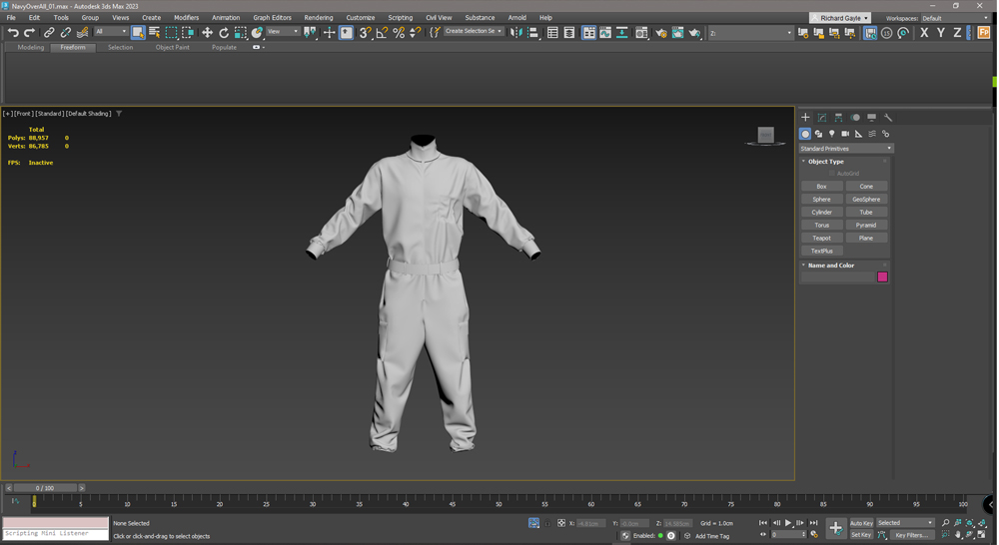The height and width of the screenshot is (545, 999).
Task: Open the Utilities tab with the wrench icon
Action: pos(888,118)
